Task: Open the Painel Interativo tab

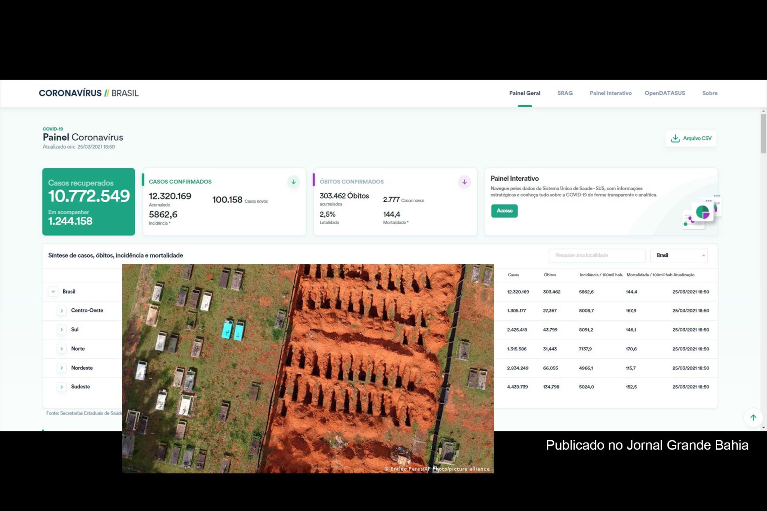Action: (610, 93)
